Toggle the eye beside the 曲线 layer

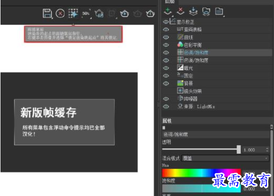pos(166,37)
